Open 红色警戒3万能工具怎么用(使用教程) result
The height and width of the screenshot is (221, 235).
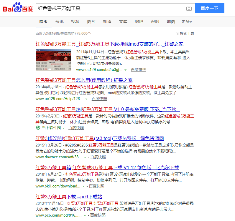pos(84,80)
